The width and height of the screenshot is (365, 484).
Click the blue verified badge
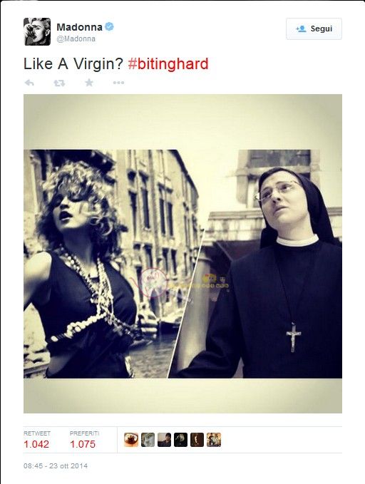coord(109,27)
